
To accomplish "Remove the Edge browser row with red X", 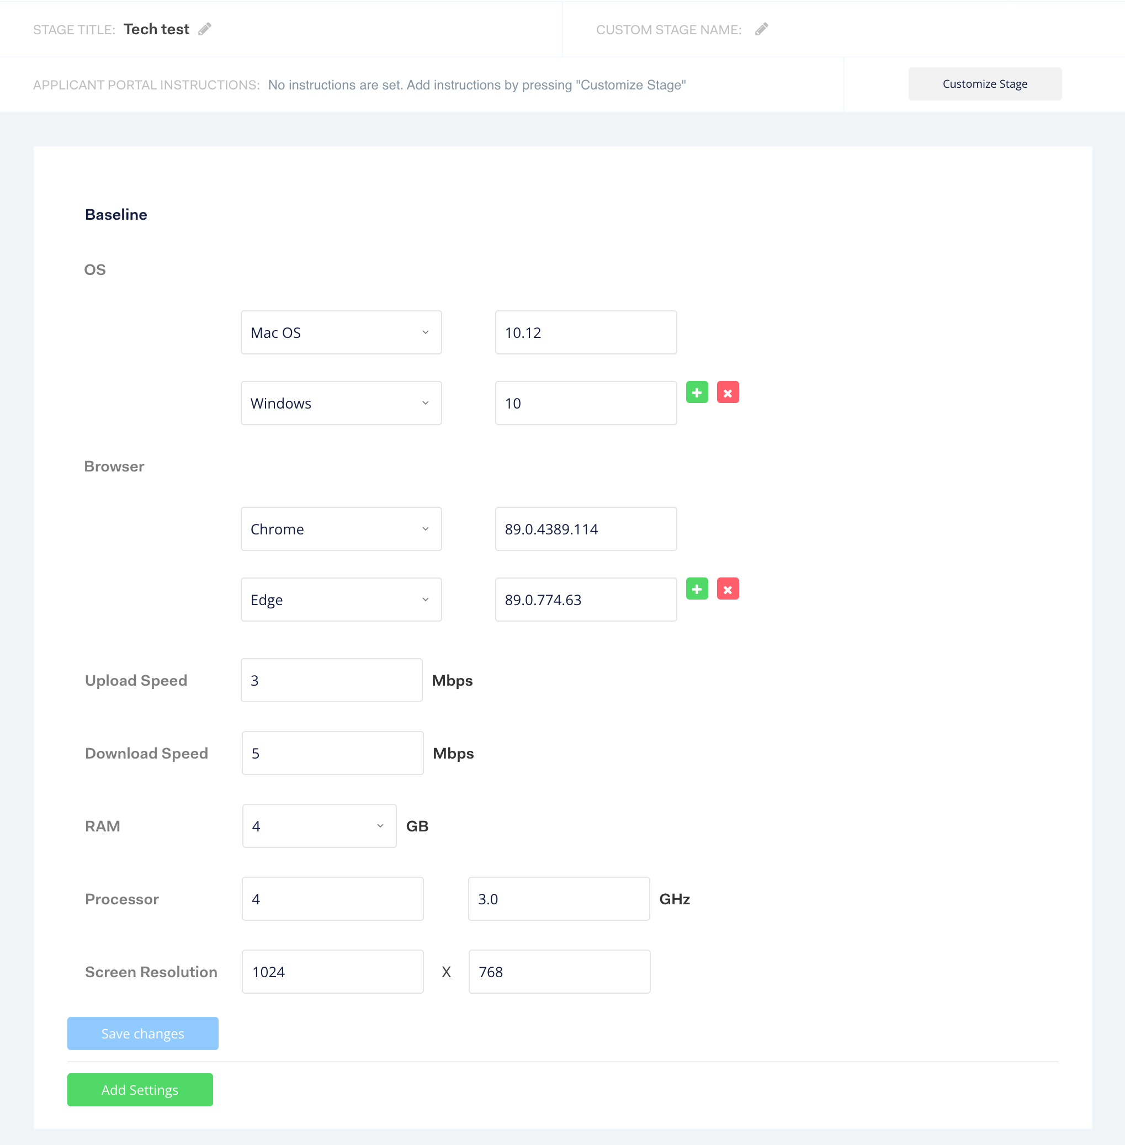I will coord(728,589).
